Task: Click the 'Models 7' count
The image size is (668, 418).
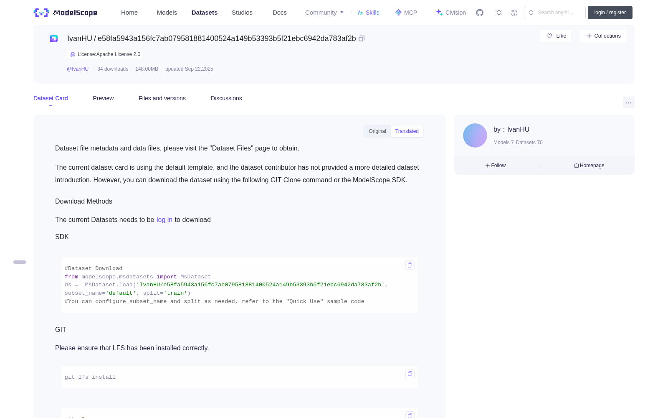Action: 504,143
